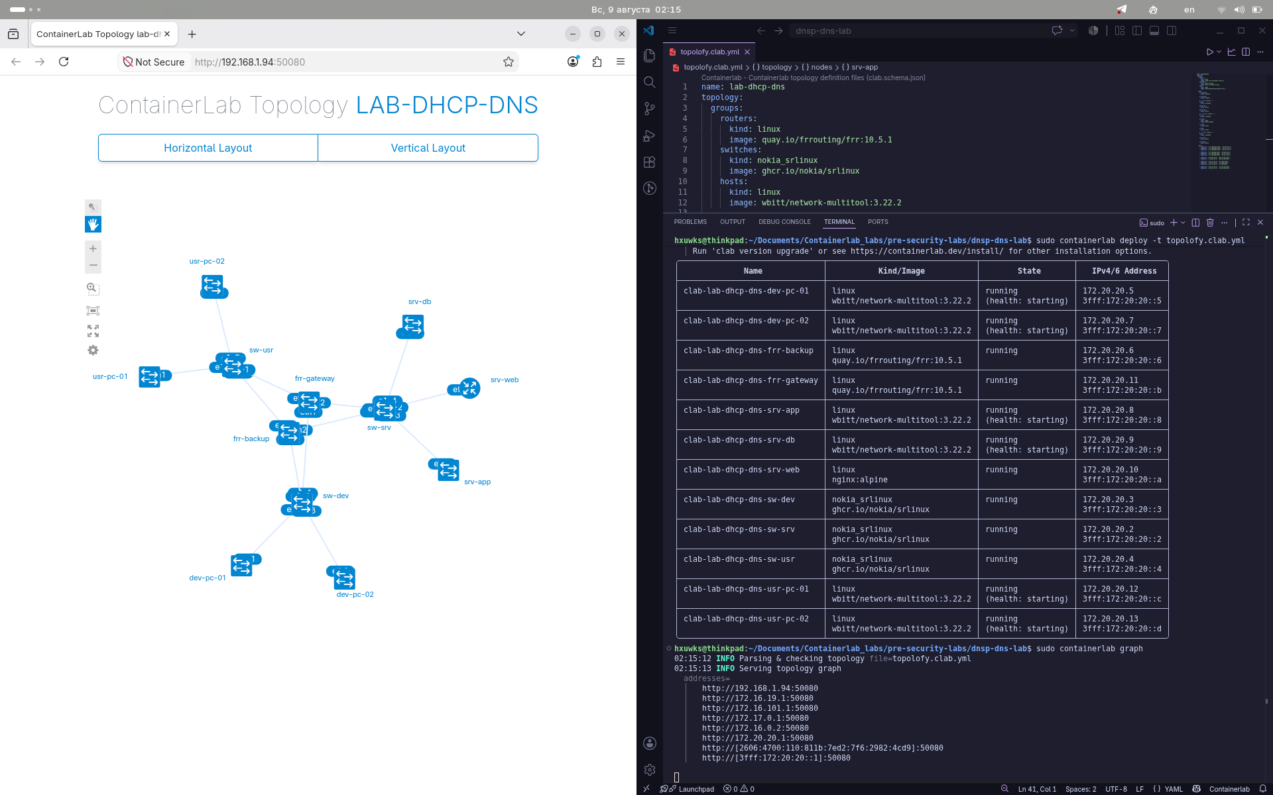
Task: Open the Search view in VS Code
Action: (650, 82)
